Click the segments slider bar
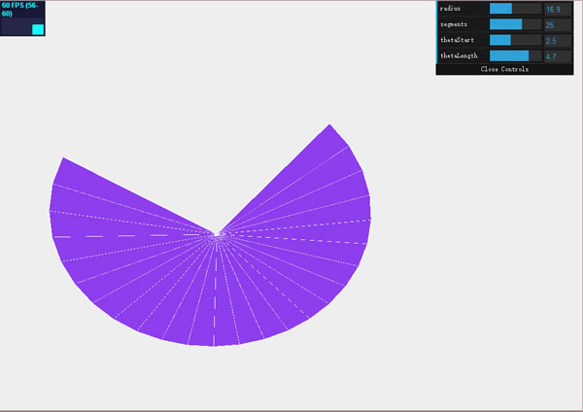Viewport: 583px width, 412px height. [514, 24]
